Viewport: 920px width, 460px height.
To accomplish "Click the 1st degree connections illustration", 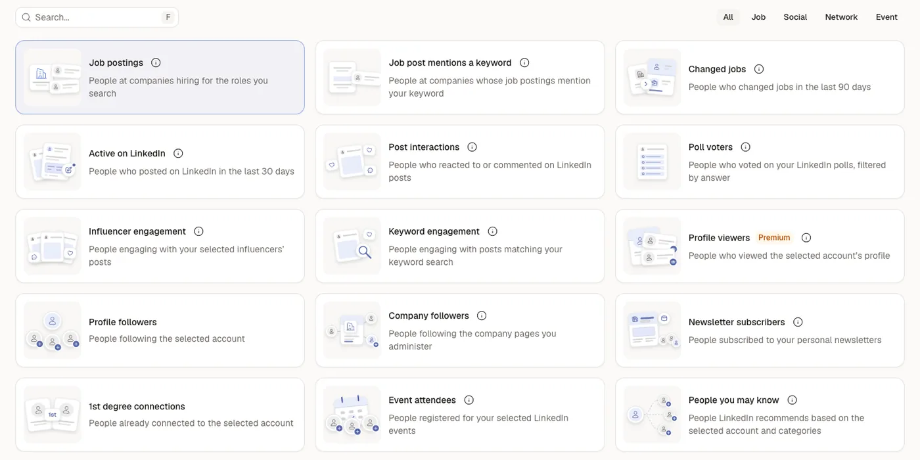I will (x=53, y=415).
